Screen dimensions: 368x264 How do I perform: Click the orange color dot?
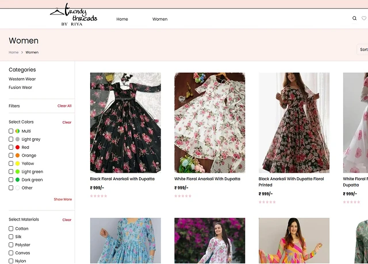17,156
